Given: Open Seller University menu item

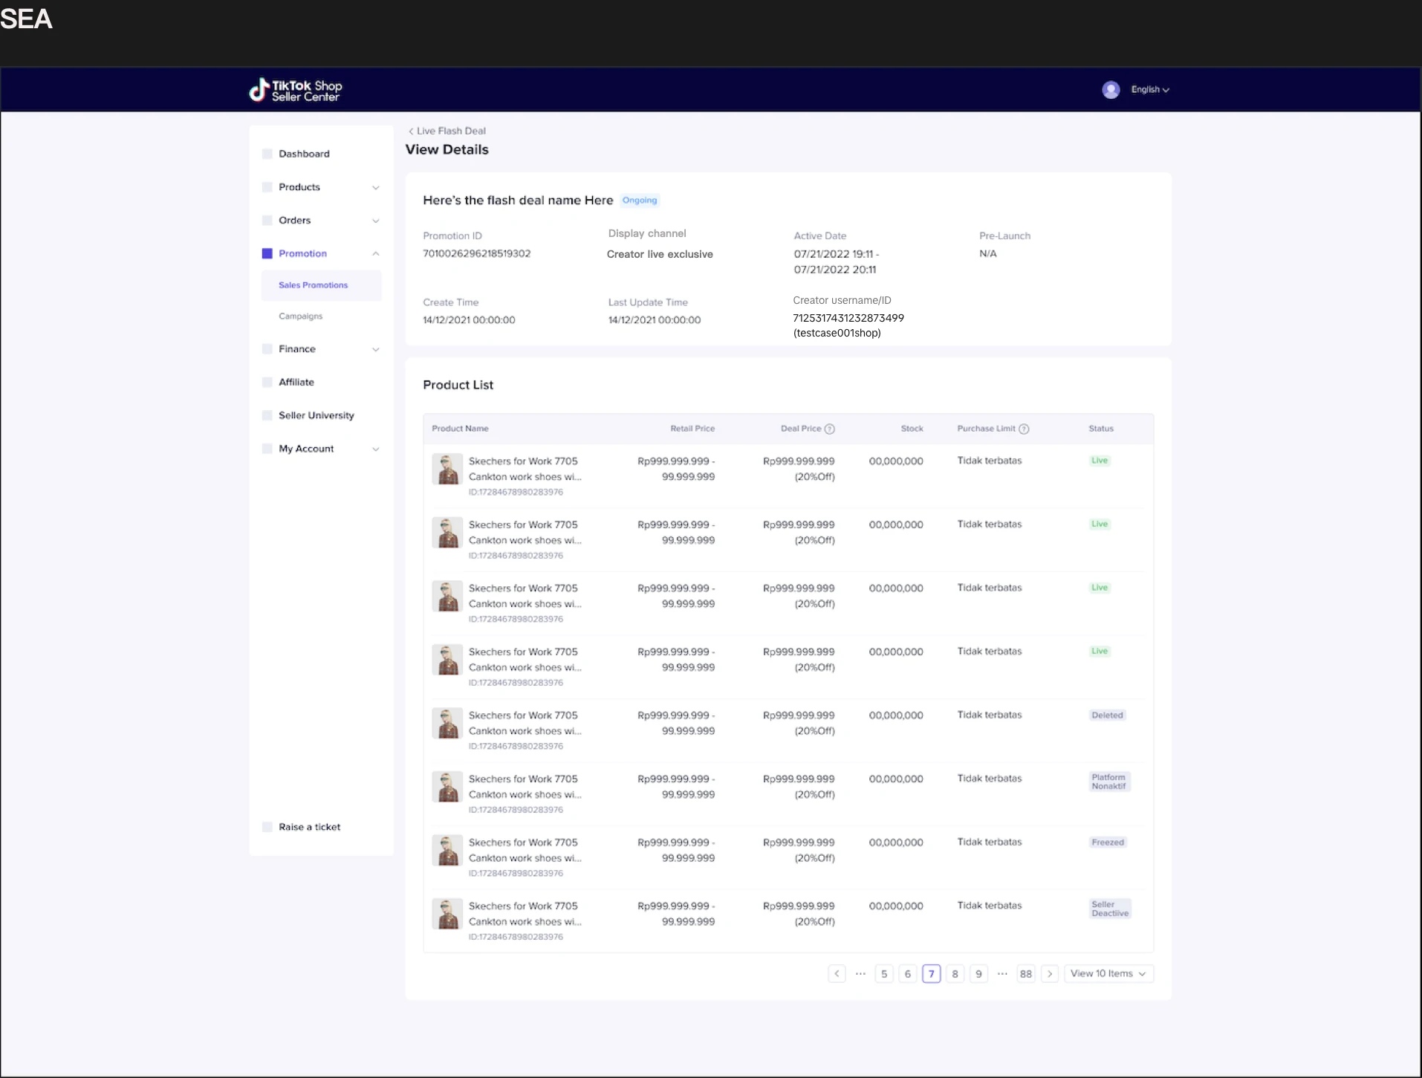Looking at the screenshot, I should (x=316, y=415).
